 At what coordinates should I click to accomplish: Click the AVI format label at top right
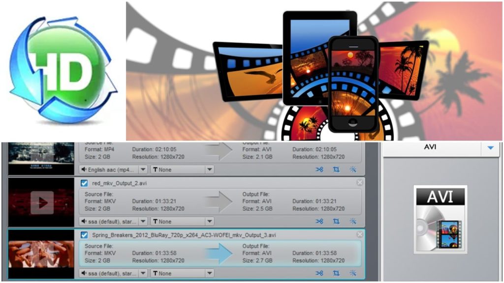pos(430,147)
